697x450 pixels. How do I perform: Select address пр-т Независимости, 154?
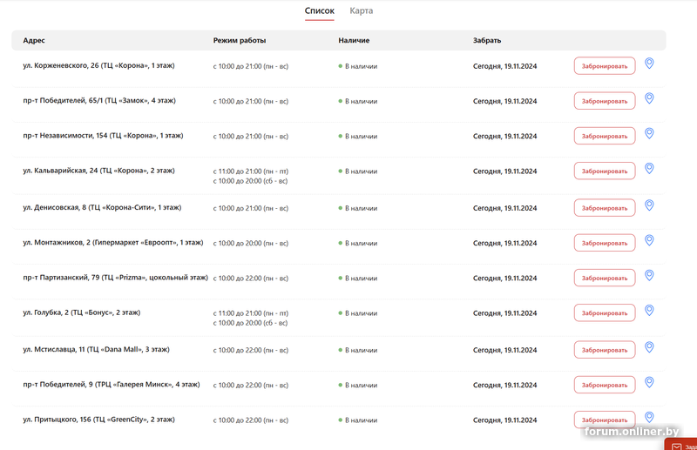[103, 136]
